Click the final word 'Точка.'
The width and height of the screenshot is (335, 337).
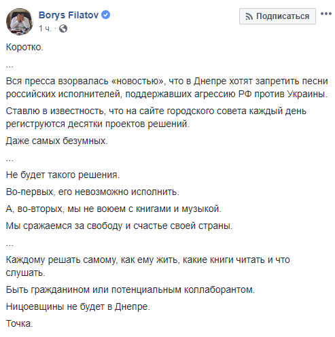click(x=20, y=323)
